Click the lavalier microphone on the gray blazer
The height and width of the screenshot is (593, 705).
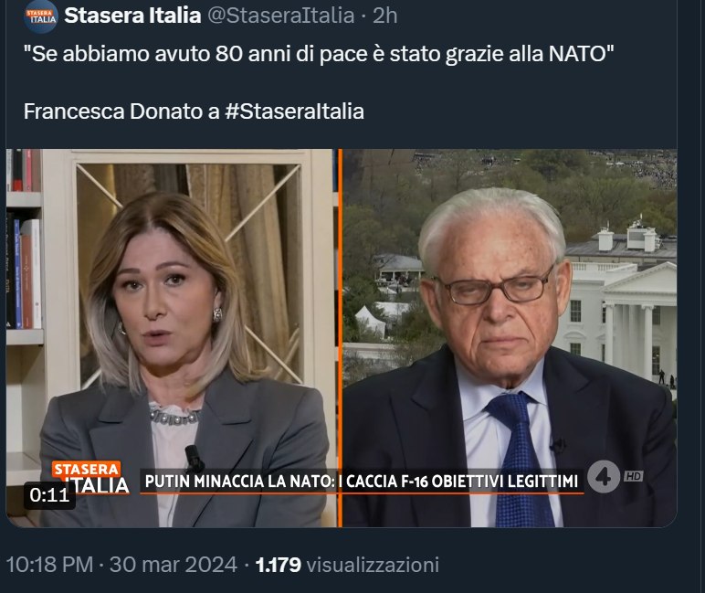click(195, 458)
